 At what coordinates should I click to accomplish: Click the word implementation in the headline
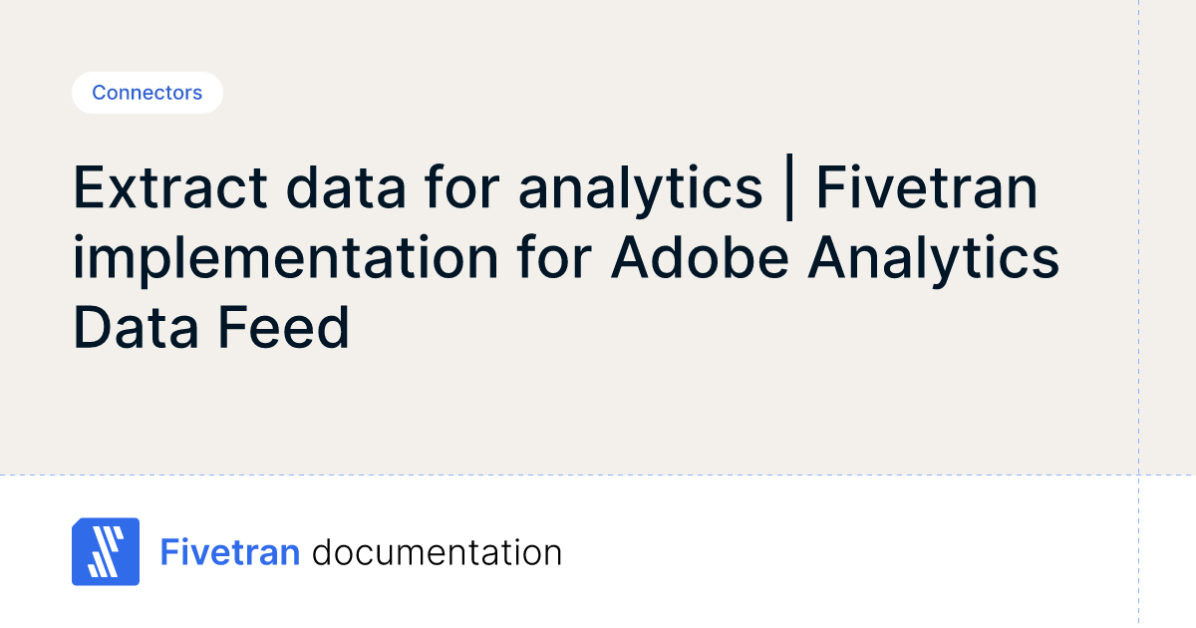point(286,258)
